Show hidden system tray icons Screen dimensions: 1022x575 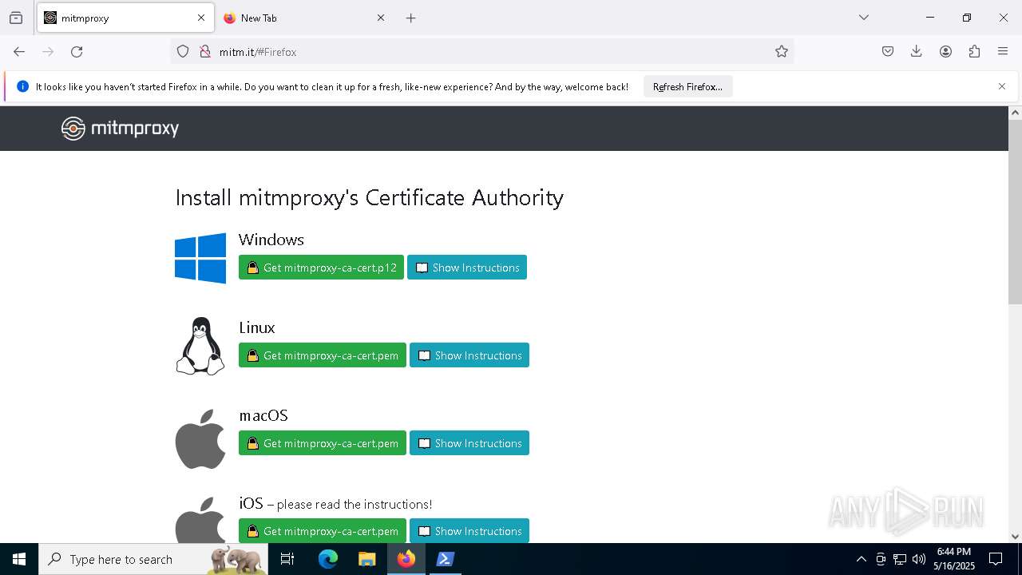[861, 559]
